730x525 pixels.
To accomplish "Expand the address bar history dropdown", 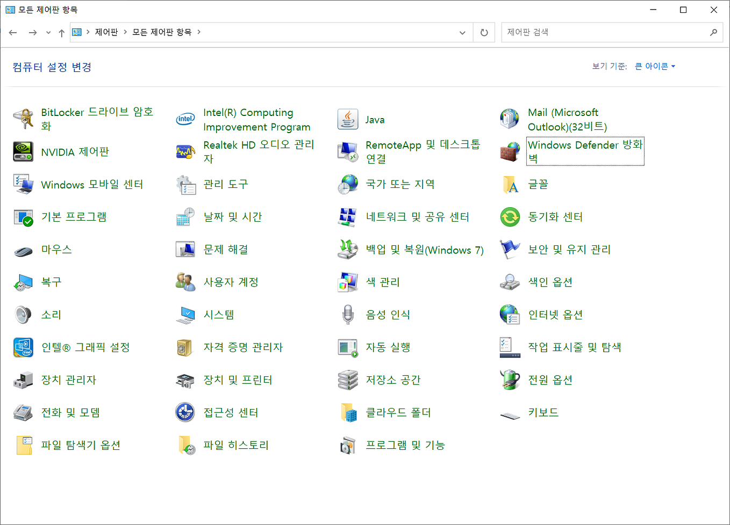I will pyautogui.click(x=462, y=33).
